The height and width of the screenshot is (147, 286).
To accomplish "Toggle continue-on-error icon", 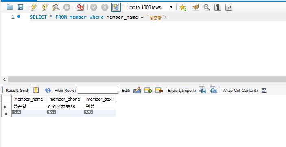I will click(x=80, y=7).
